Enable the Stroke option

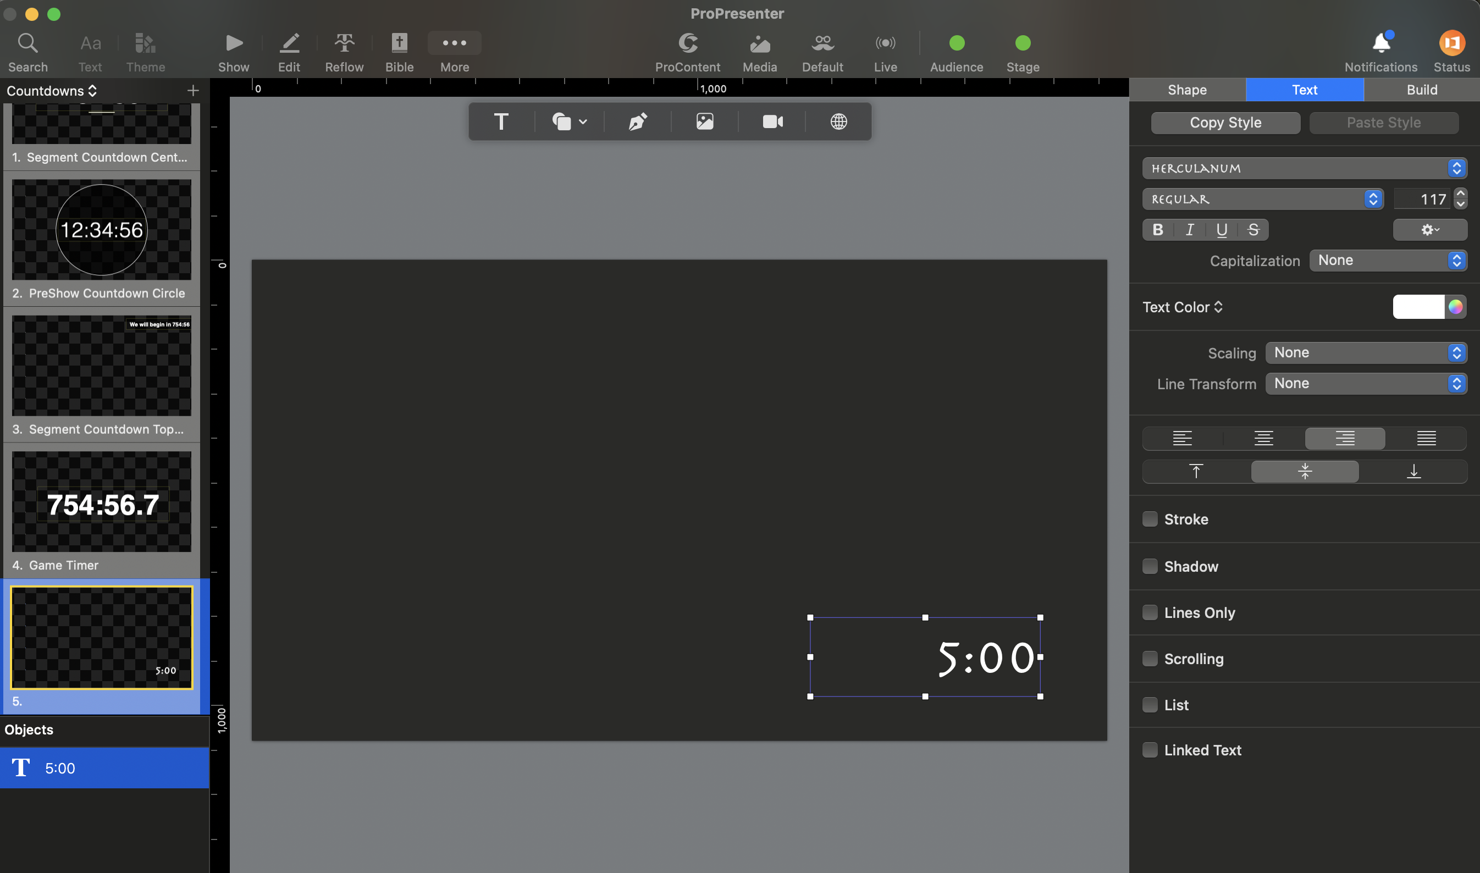click(x=1150, y=519)
